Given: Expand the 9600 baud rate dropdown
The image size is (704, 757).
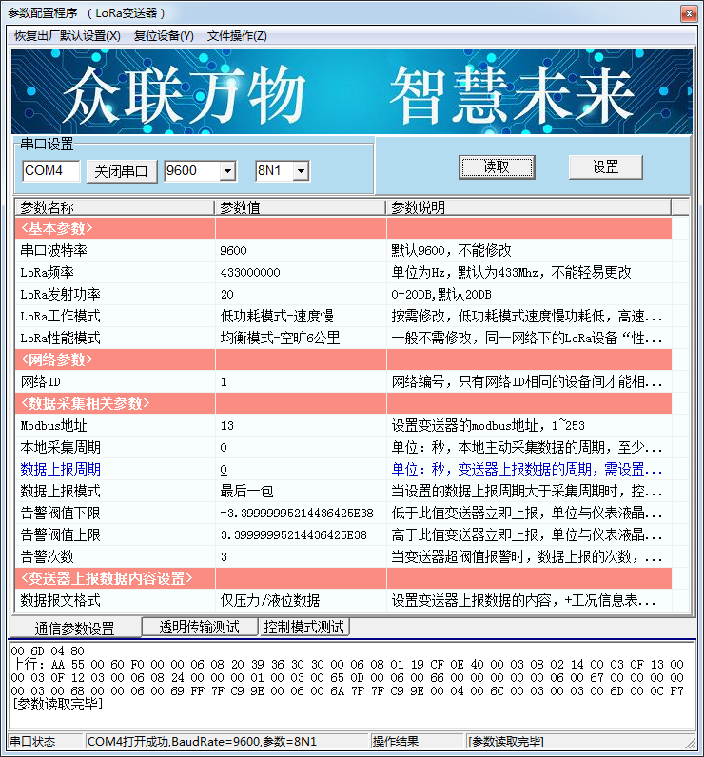Looking at the screenshot, I should click(x=228, y=171).
